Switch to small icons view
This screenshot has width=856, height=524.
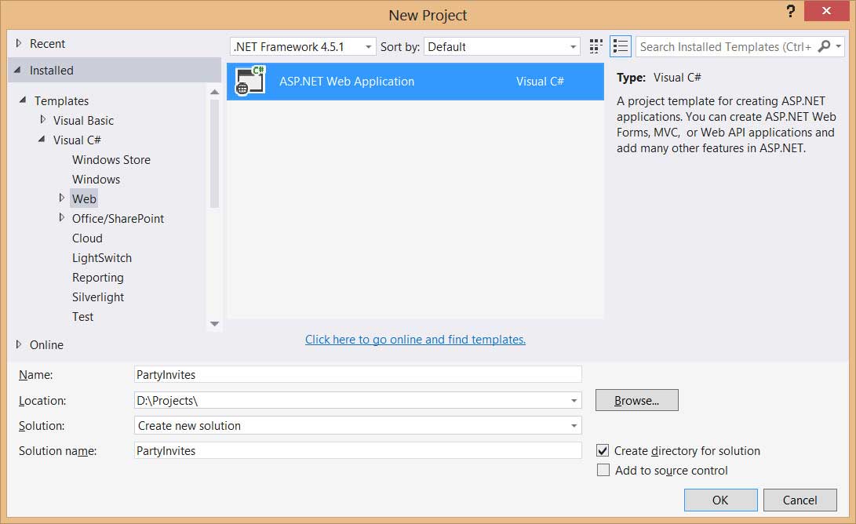pos(596,46)
